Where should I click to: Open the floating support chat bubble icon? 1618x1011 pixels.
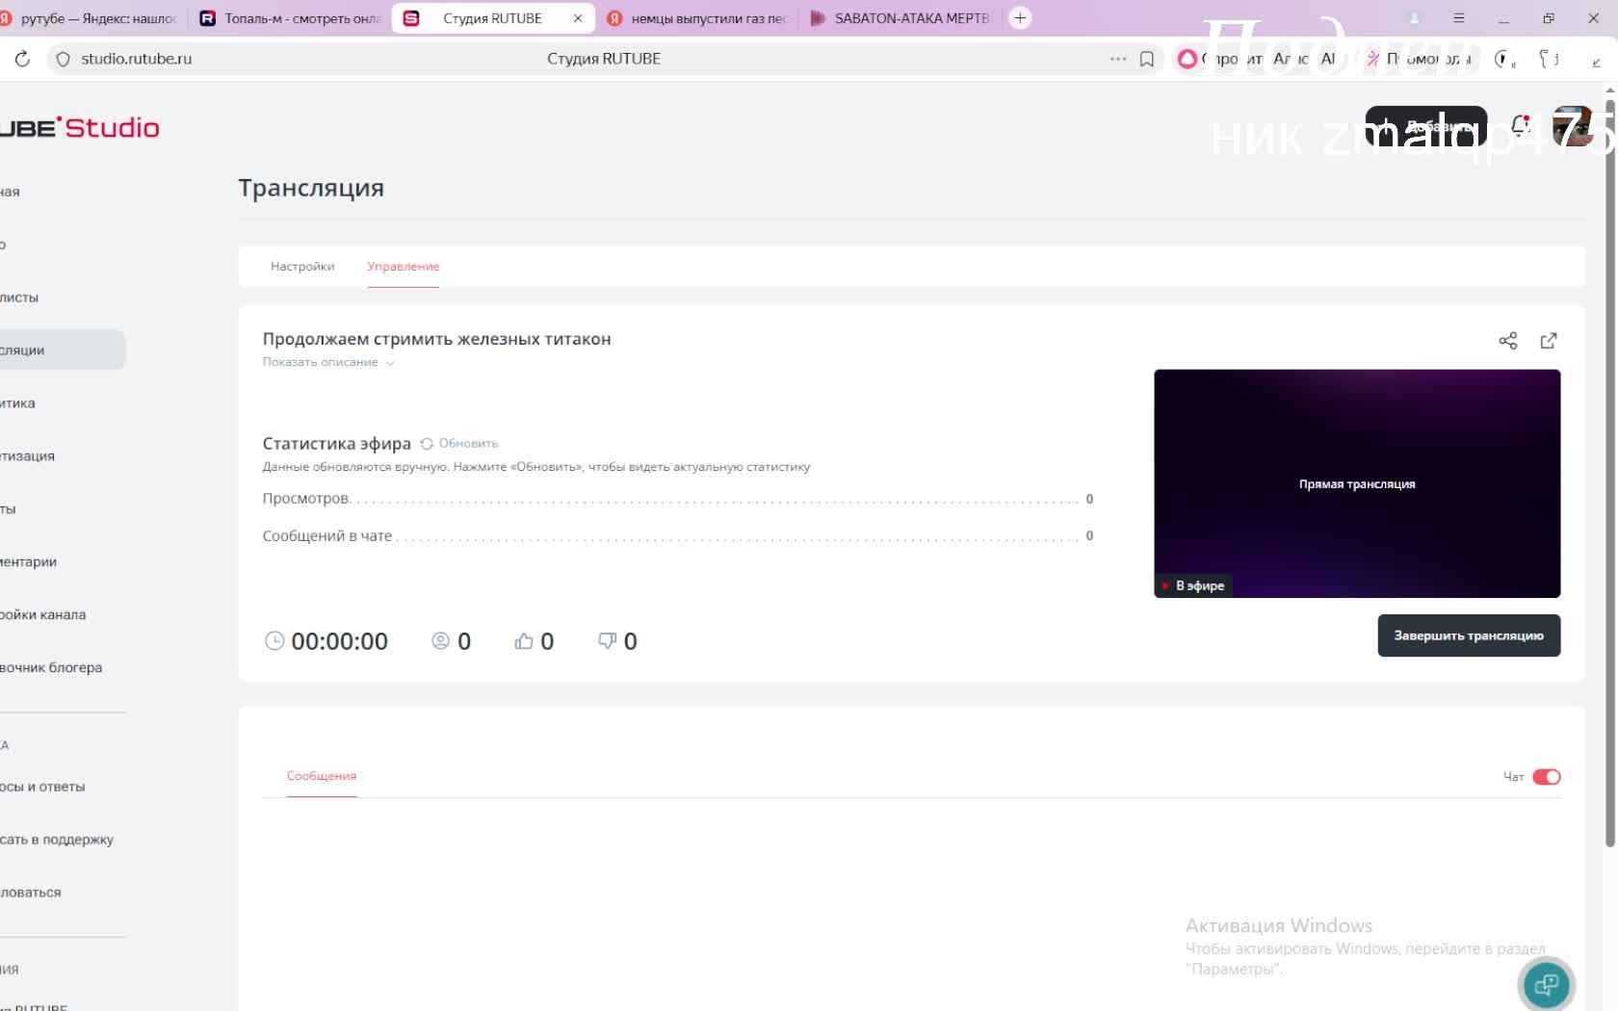[1547, 983]
